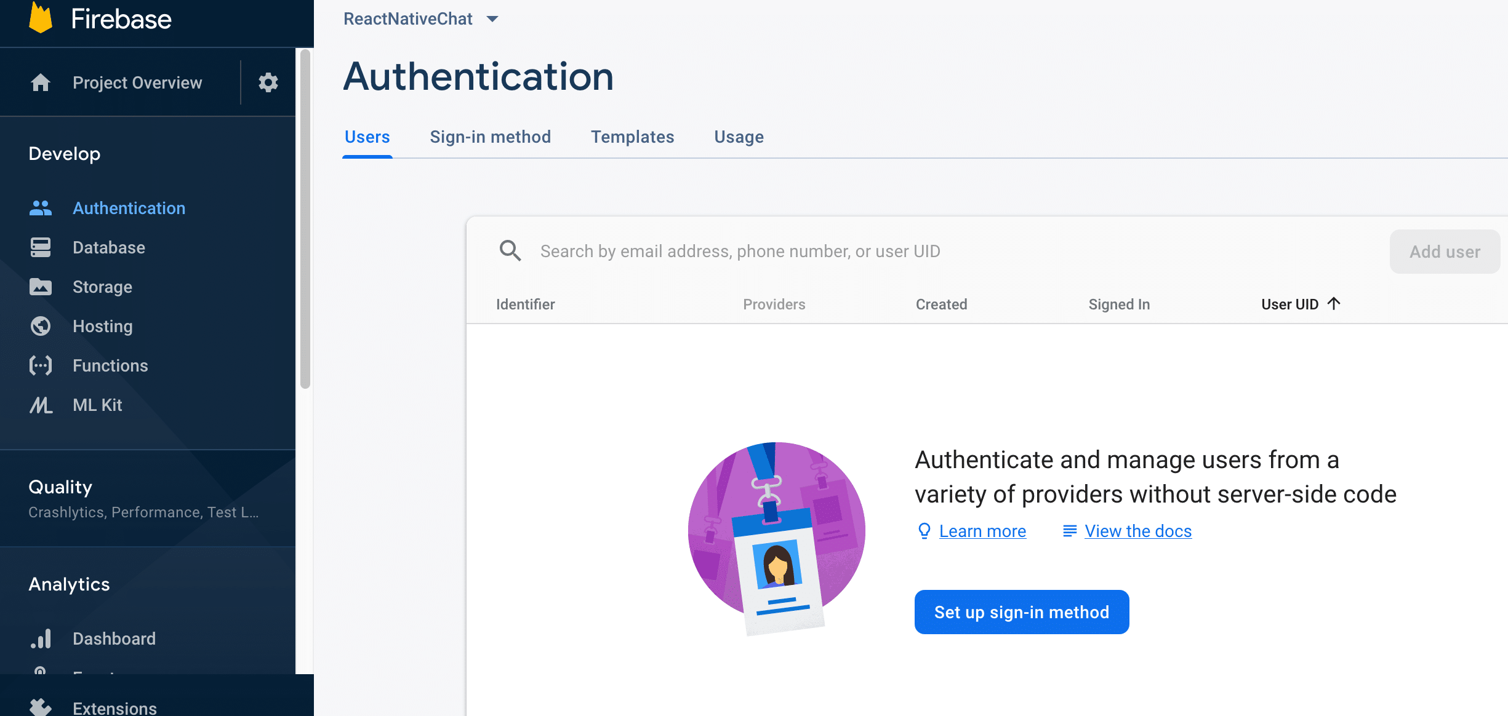
Task: Click the ML Kit icon
Action: point(41,405)
